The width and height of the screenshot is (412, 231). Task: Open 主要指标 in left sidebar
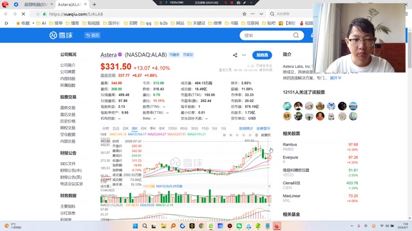[x=68, y=207]
